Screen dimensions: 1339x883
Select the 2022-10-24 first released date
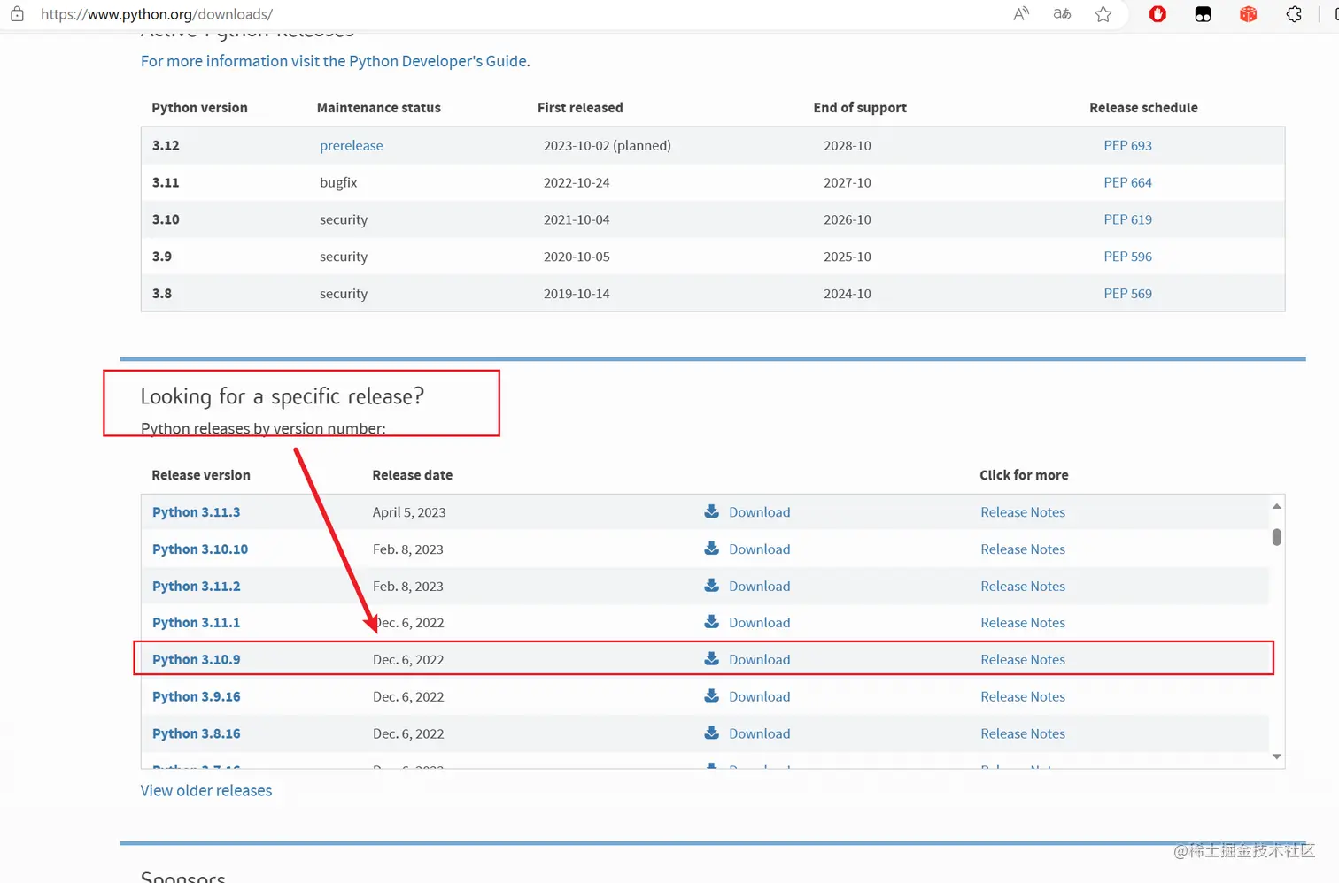click(x=577, y=182)
